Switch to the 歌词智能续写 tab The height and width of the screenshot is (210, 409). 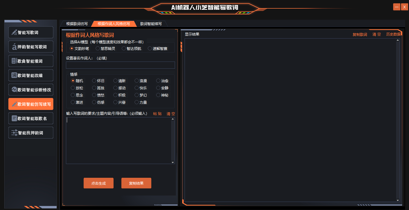pyautogui.click(x=151, y=24)
